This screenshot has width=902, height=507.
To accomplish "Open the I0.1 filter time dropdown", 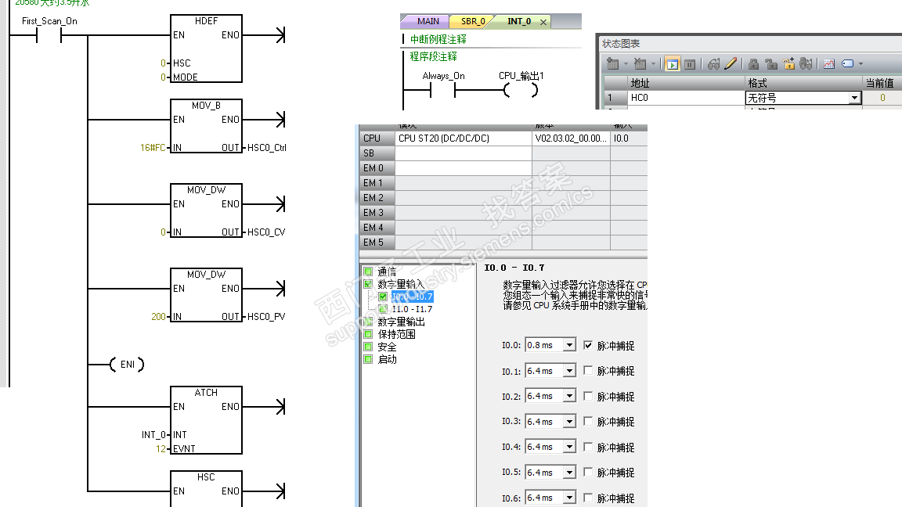I will pyautogui.click(x=569, y=371).
